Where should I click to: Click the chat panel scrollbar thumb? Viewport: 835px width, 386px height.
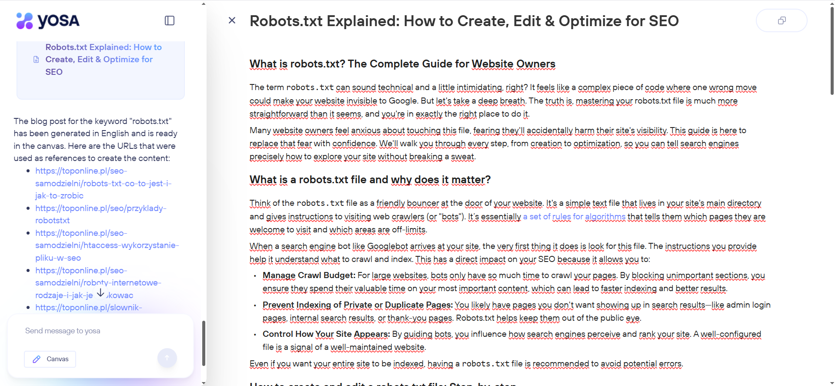[204, 343]
